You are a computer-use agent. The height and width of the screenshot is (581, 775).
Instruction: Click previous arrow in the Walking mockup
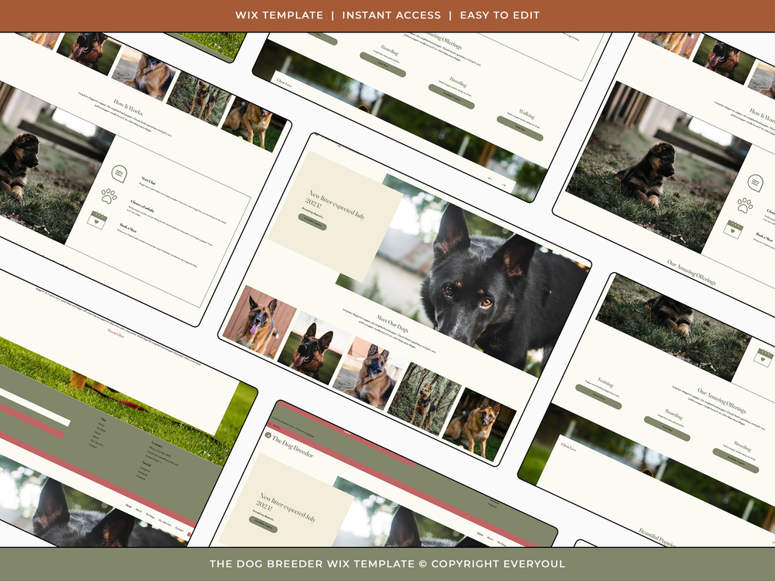490,178
